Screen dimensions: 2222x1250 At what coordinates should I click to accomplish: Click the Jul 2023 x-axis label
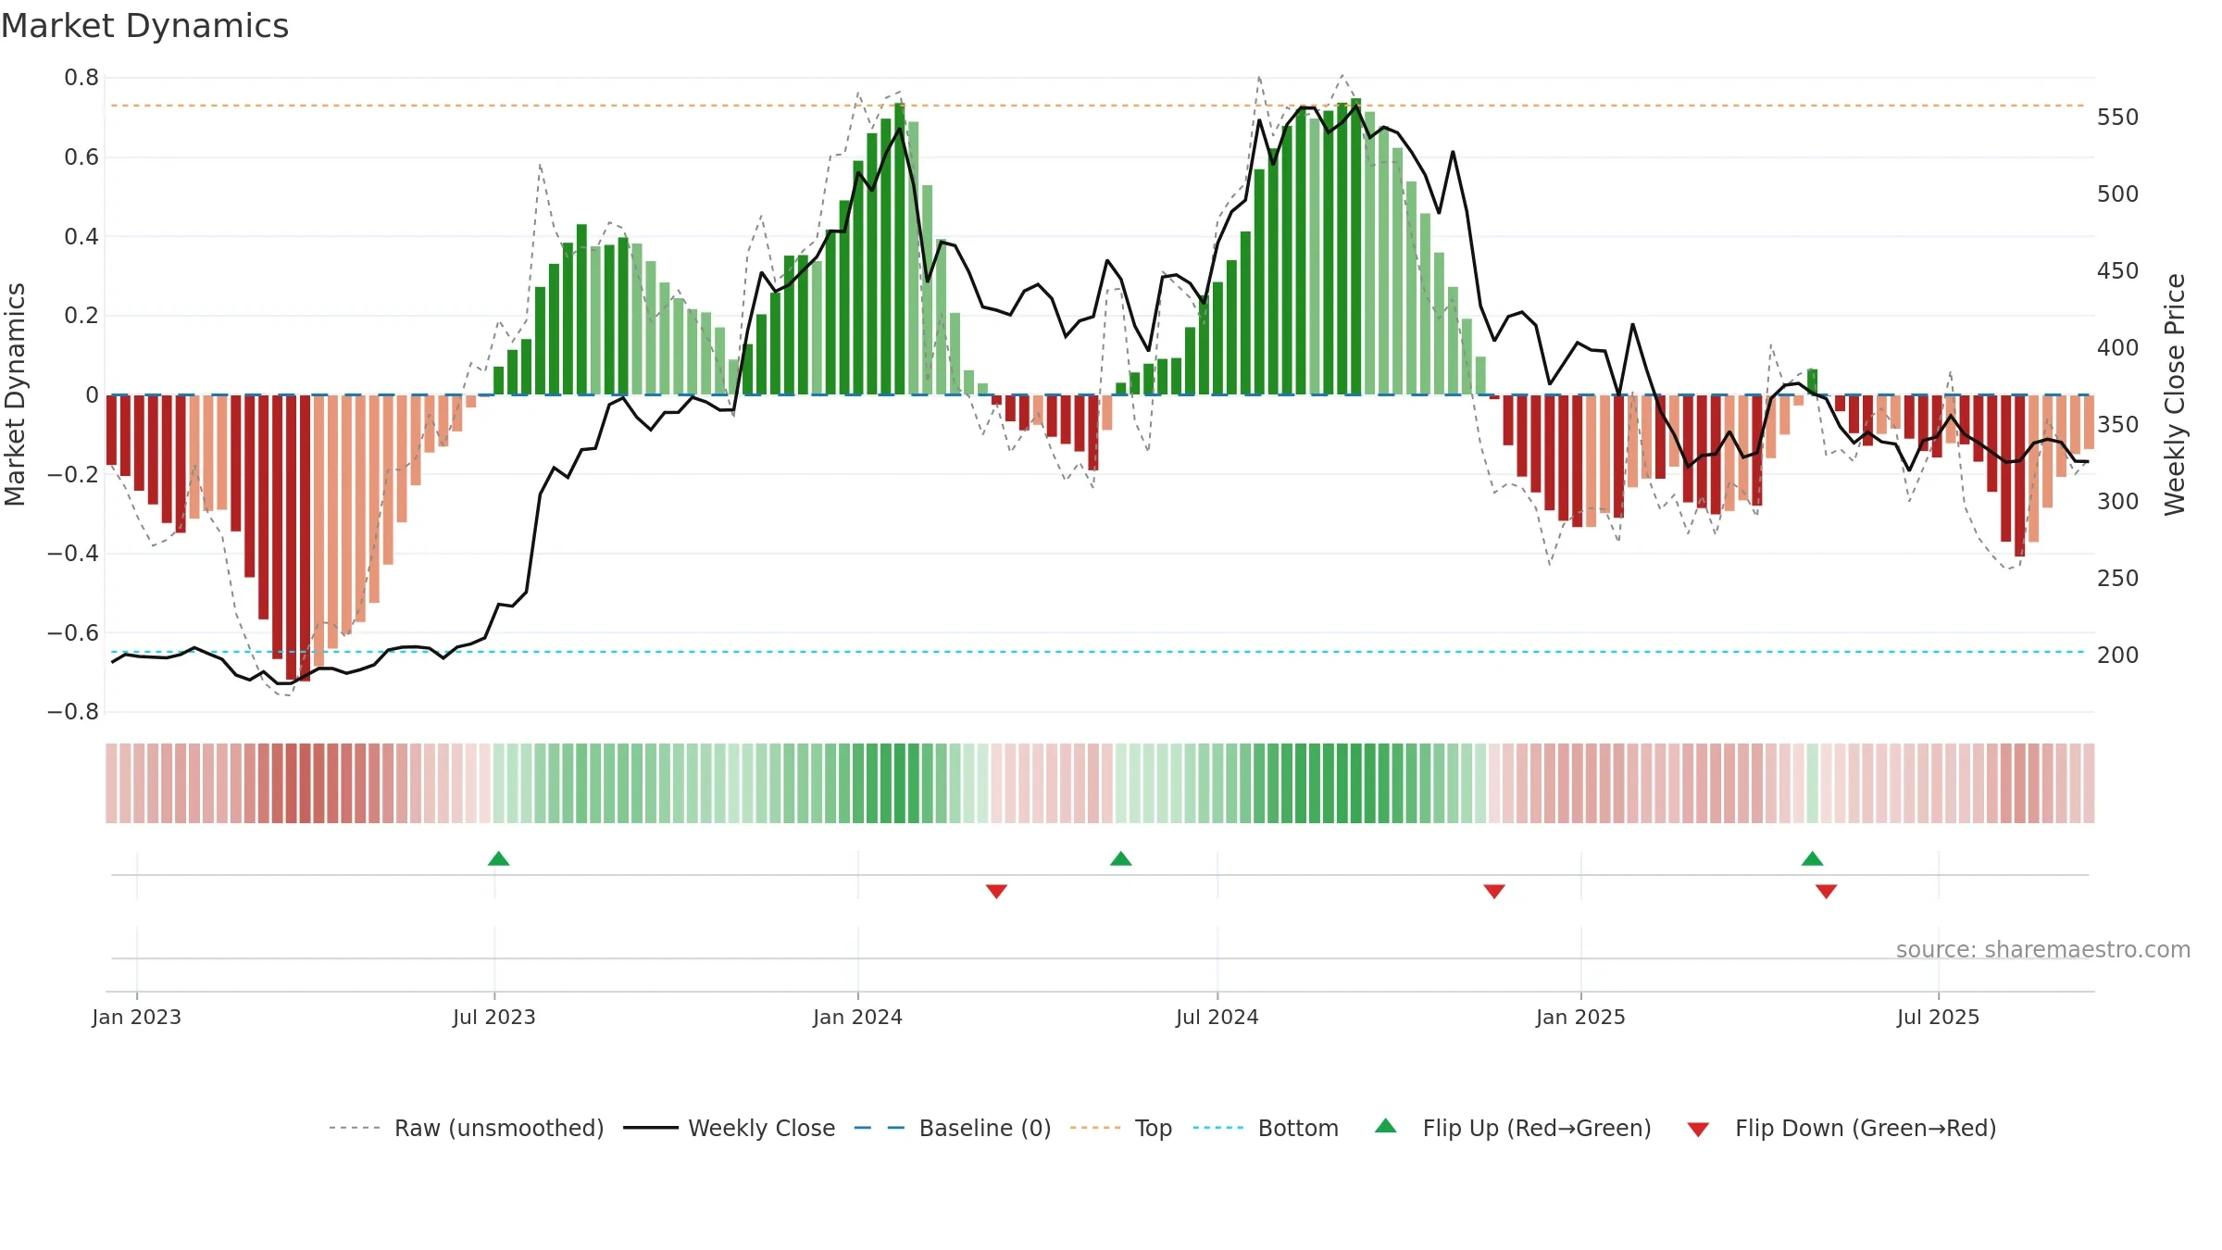(494, 1017)
